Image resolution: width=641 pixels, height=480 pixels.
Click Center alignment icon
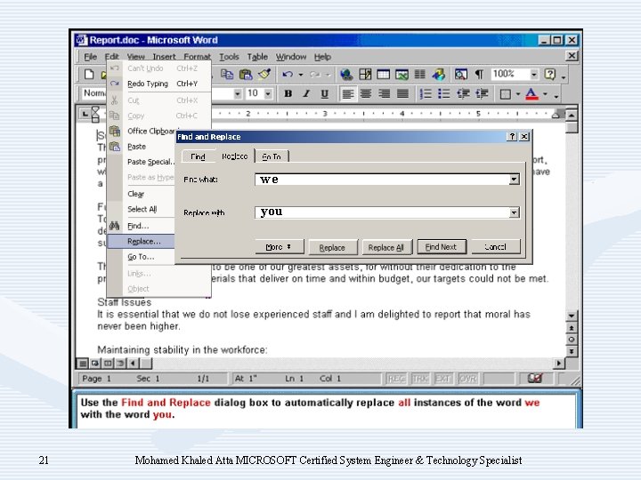click(366, 94)
